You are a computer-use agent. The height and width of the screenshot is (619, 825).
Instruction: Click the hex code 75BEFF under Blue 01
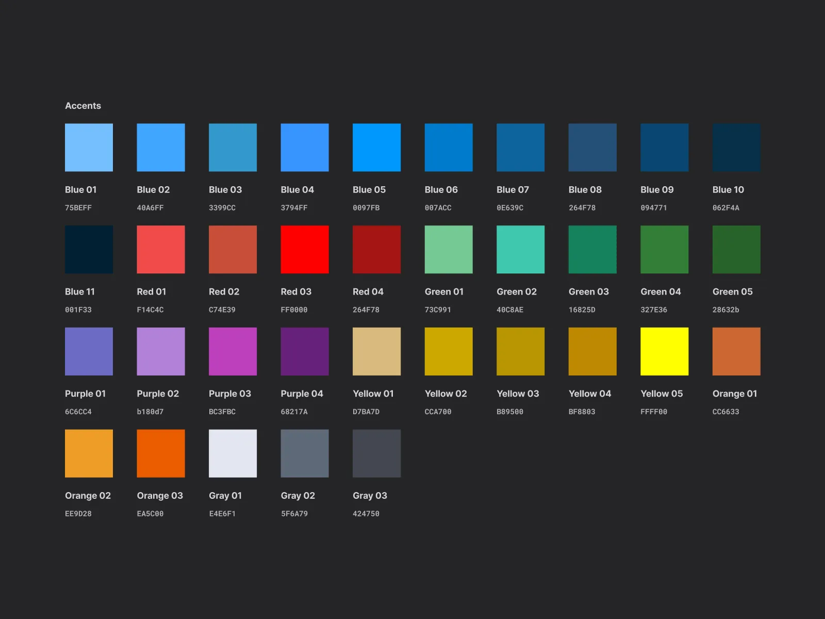[78, 207]
